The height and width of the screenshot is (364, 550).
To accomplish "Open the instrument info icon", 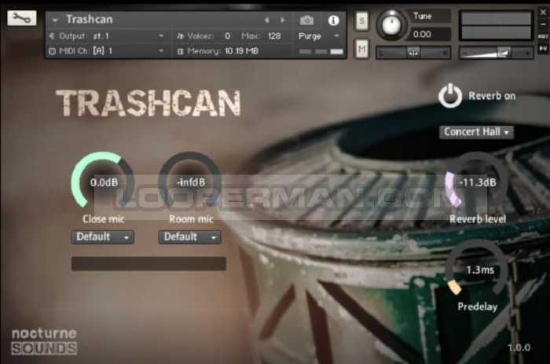I will click(x=333, y=20).
